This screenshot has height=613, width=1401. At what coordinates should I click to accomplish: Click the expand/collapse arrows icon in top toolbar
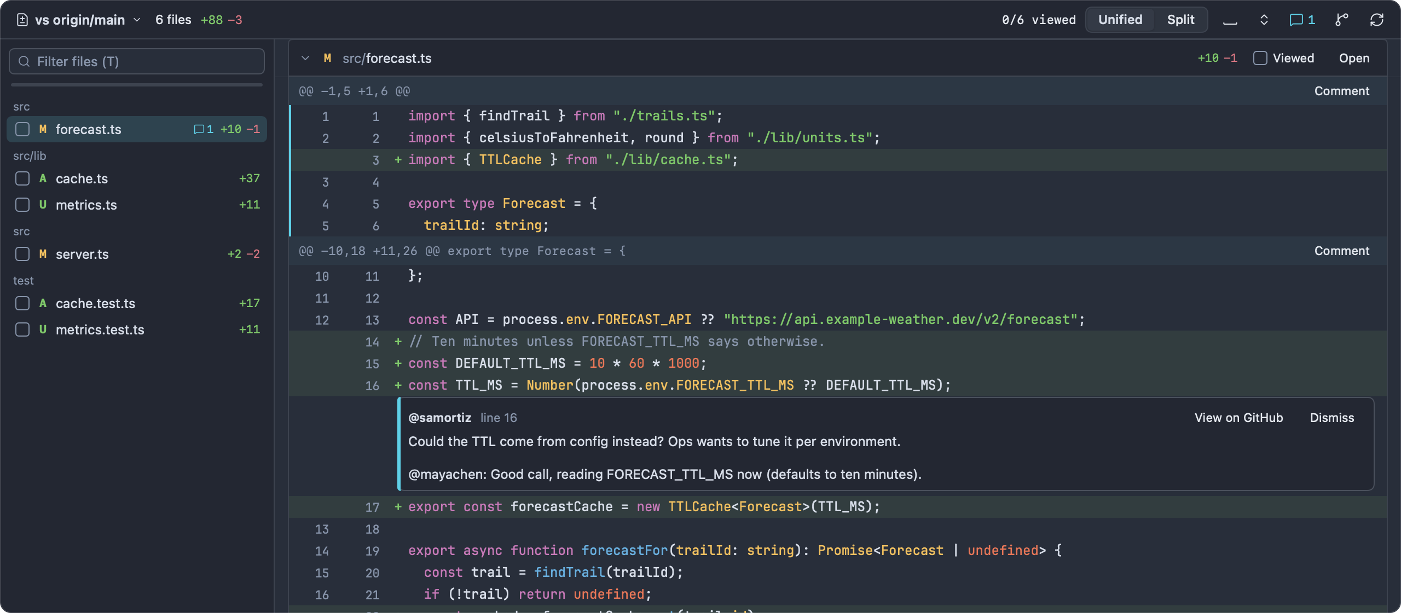1264,20
